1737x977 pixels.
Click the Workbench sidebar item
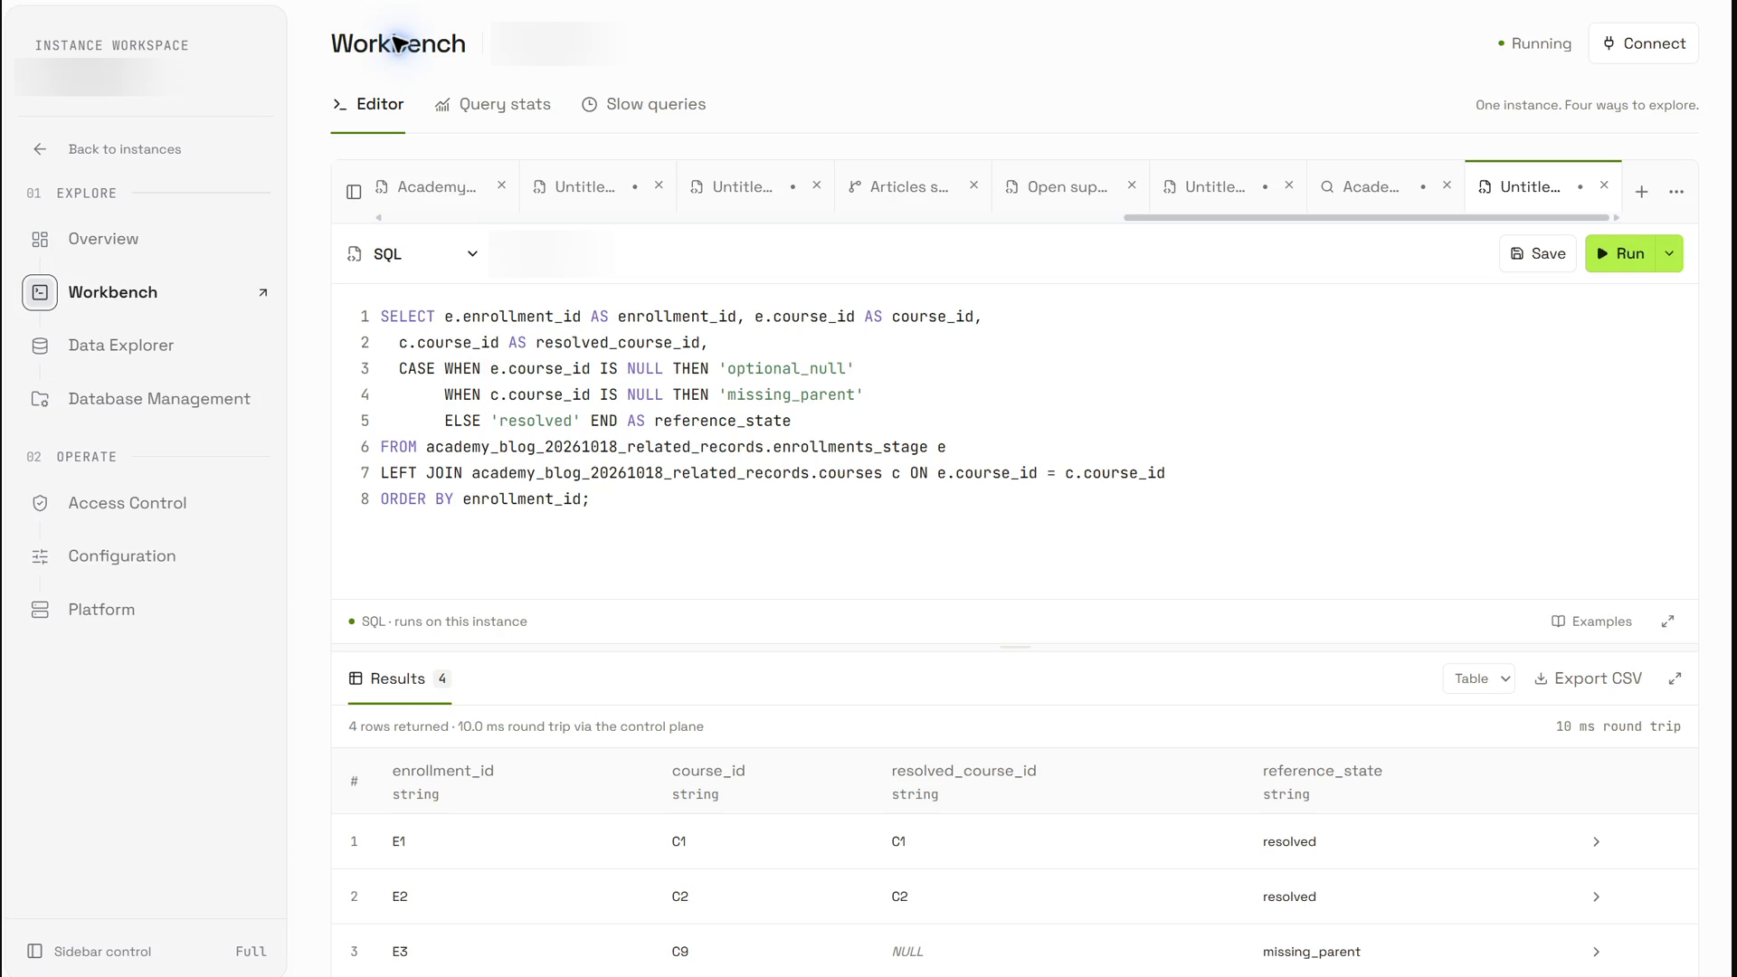[112, 292]
